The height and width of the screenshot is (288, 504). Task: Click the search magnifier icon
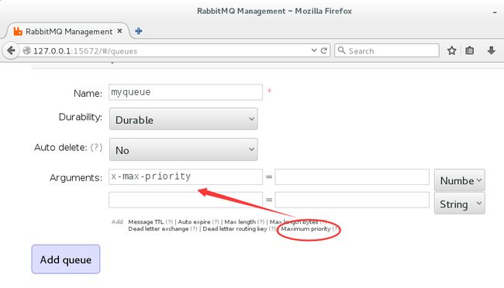[342, 50]
